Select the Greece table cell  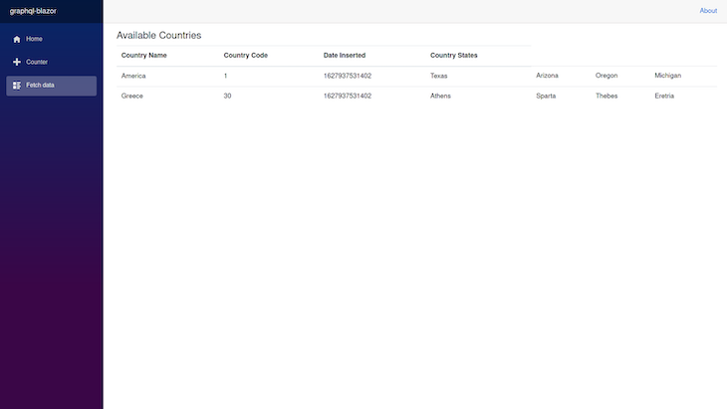[x=132, y=96]
